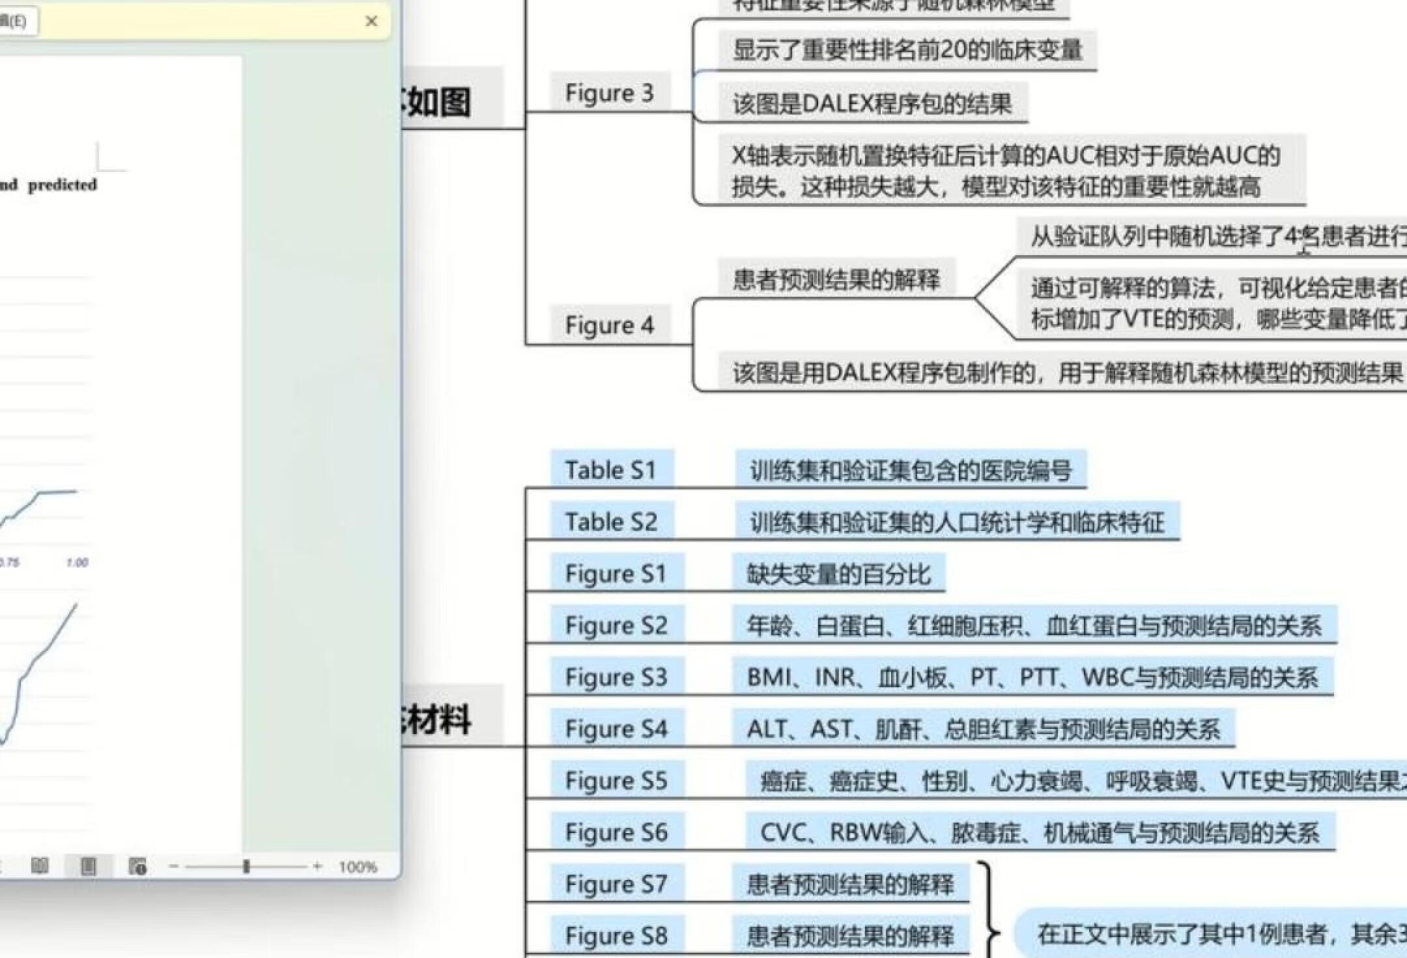This screenshot has width=1407, height=958.
Task: Select web layout view icon
Action: pos(137,866)
